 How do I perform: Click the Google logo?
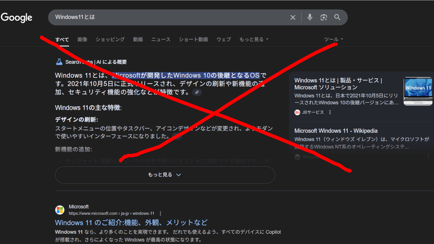pyautogui.click(x=17, y=18)
